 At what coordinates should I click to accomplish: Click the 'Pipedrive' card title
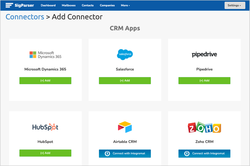coord(204,69)
